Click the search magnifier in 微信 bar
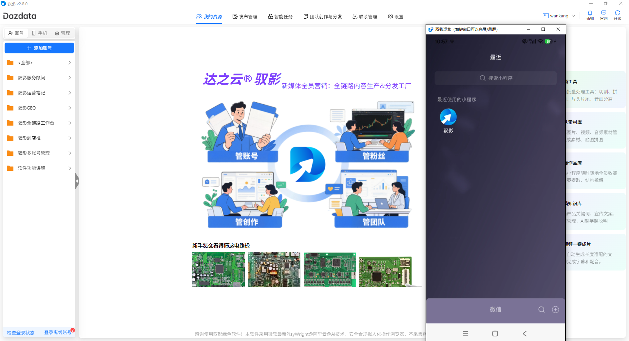The image size is (629, 341). [x=542, y=310]
